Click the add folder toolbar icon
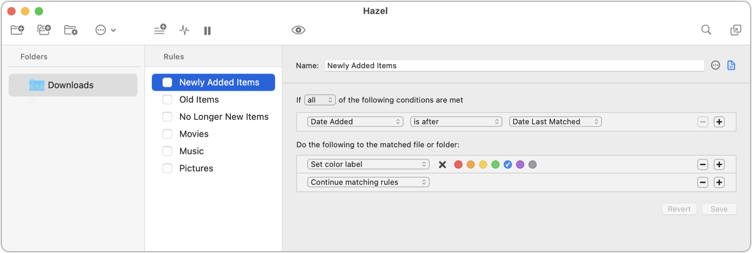The width and height of the screenshot is (752, 253). point(17,30)
